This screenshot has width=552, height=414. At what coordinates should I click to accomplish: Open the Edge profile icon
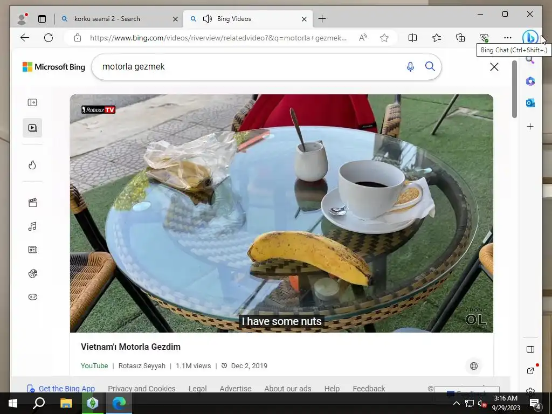pos(22,19)
